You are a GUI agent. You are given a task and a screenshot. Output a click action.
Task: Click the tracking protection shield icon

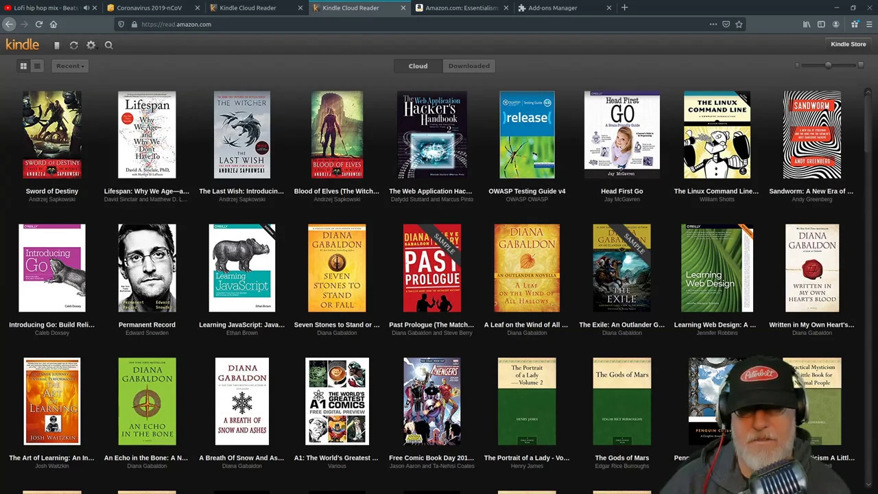tap(121, 24)
